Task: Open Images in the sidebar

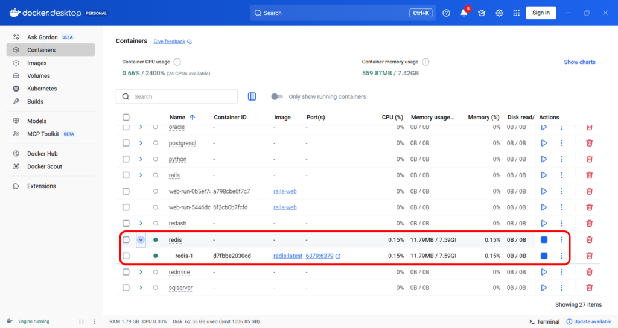Action: pyautogui.click(x=37, y=63)
